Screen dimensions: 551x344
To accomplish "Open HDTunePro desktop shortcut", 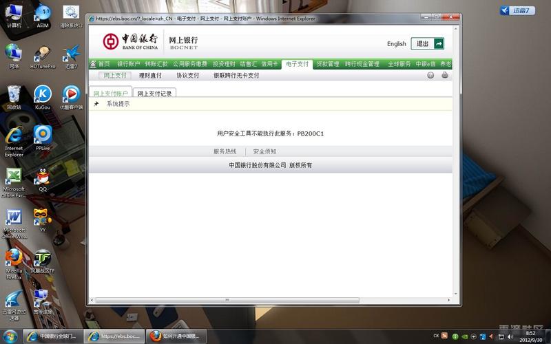I will click(x=43, y=57).
